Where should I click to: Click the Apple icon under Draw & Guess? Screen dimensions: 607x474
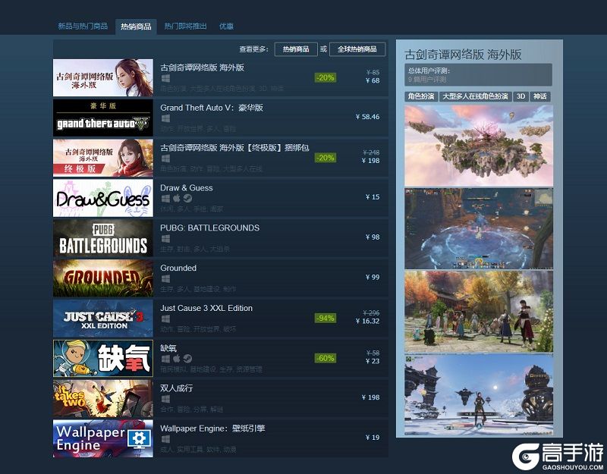177,198
